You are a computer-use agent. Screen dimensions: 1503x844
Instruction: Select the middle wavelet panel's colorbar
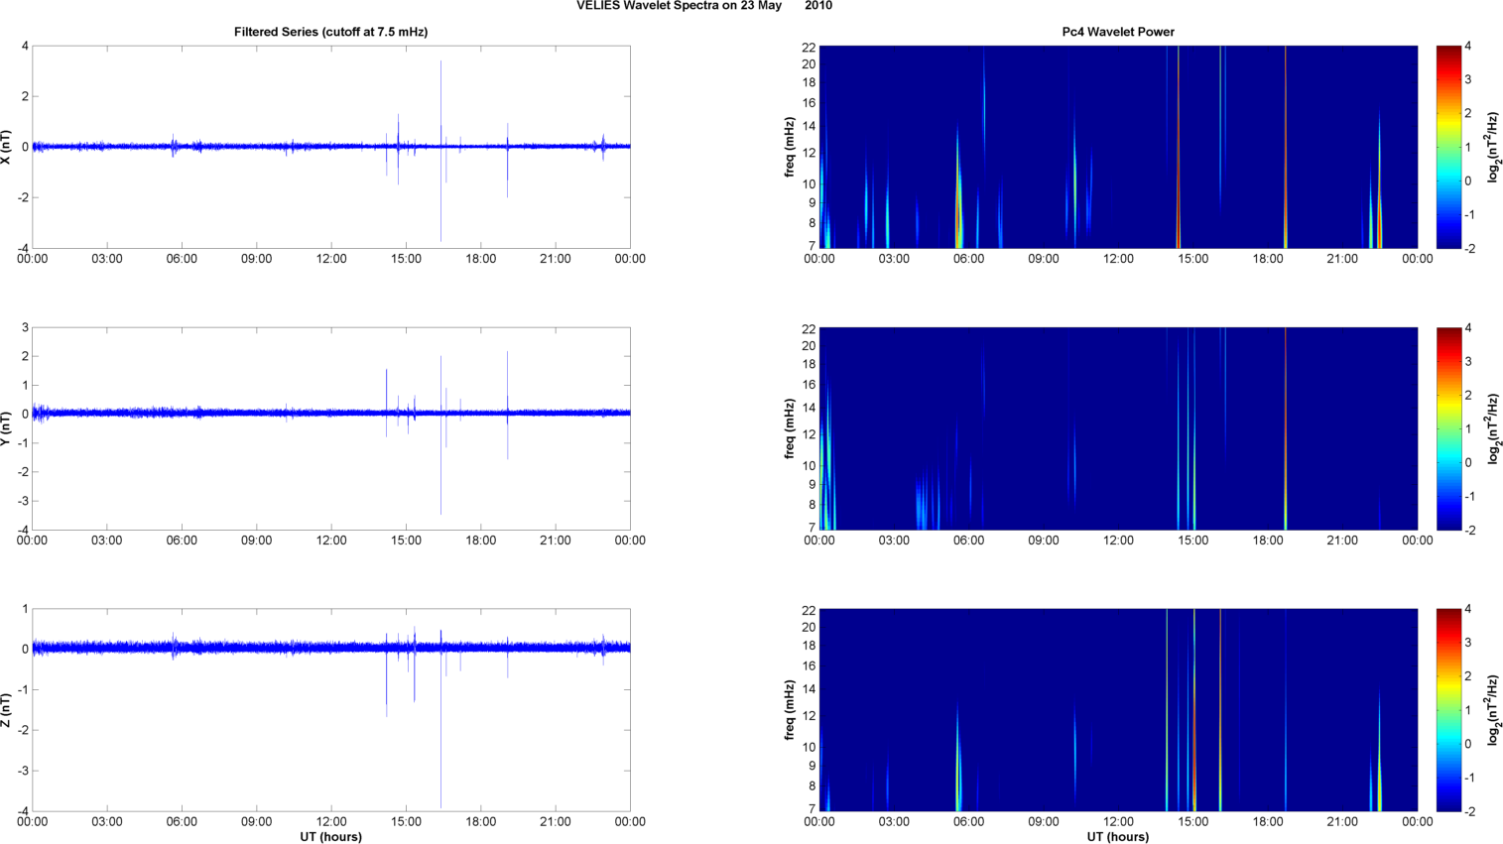[x=1448, y=428]
